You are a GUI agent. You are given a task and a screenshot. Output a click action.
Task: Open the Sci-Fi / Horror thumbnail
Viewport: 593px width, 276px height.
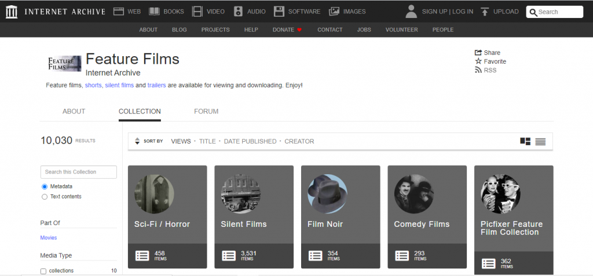pyautogui.click(x=154, y=194)
